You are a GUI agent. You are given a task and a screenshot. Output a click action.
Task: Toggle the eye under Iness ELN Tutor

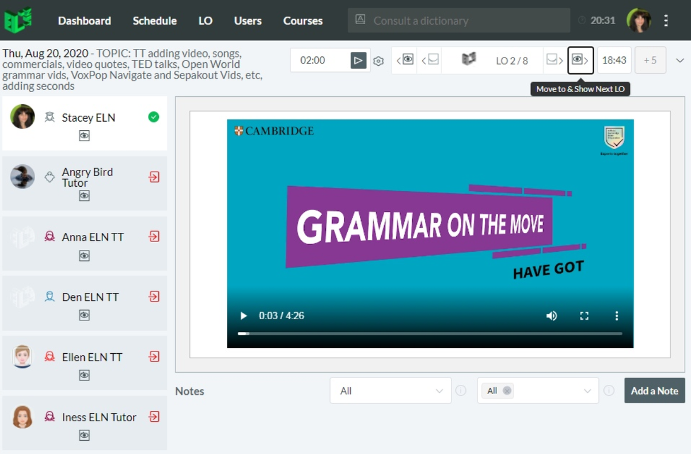[x=85, y=436]
